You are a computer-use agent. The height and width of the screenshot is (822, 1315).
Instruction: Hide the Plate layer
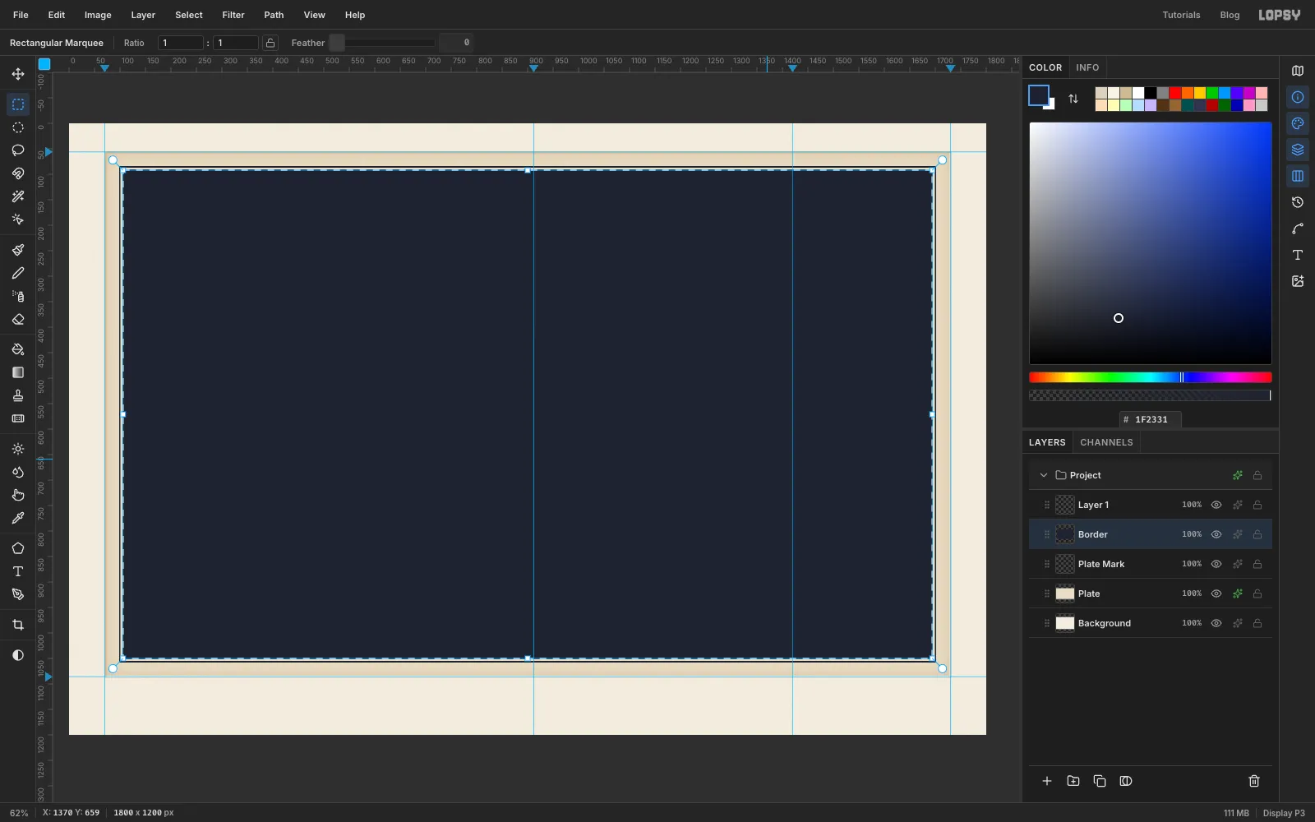click(x=1216, y=593)
